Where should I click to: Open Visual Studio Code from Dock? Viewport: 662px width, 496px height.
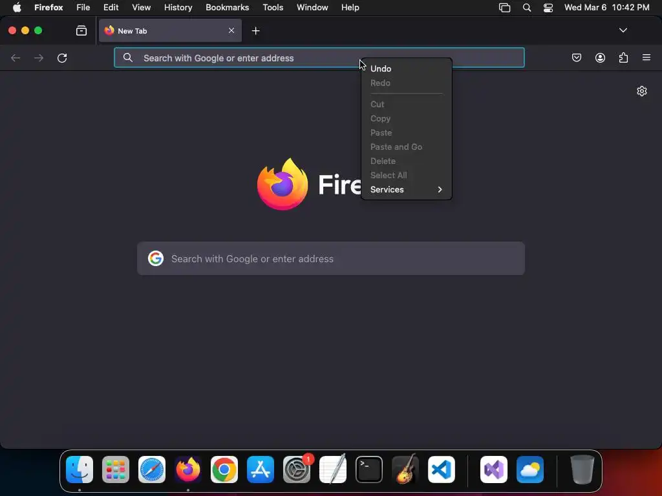[x=442, y=470]
